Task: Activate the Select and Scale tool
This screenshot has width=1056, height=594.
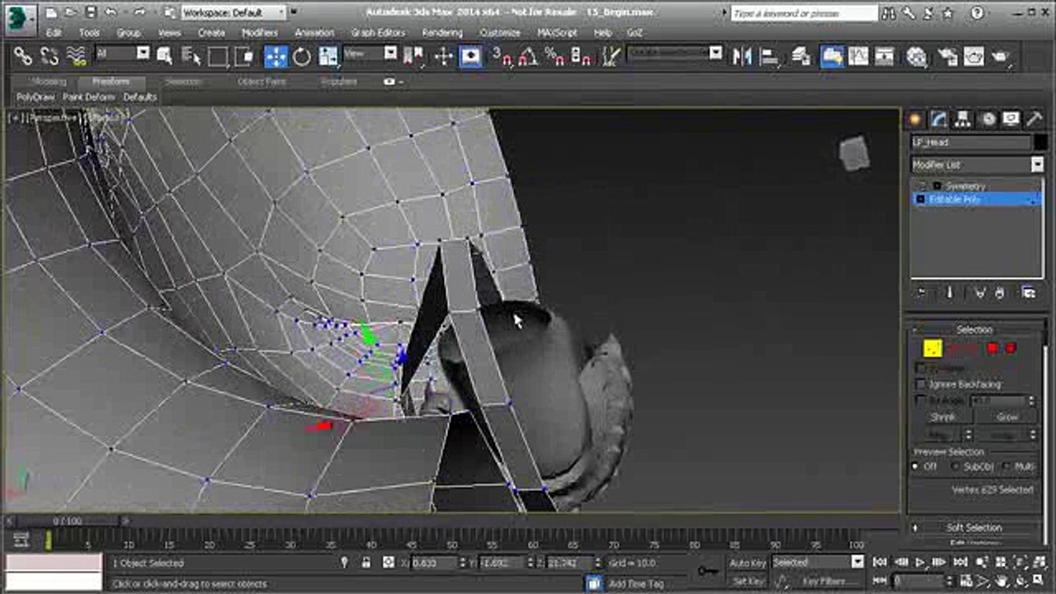Action: pyautogui.click(x=328, y=56)
